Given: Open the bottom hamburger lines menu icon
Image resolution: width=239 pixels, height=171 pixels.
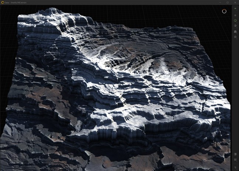Looking at the screenshot, I should point(235,167).
